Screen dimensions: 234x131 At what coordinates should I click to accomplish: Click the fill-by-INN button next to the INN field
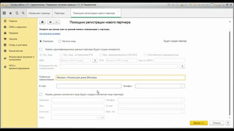(95, 60)
